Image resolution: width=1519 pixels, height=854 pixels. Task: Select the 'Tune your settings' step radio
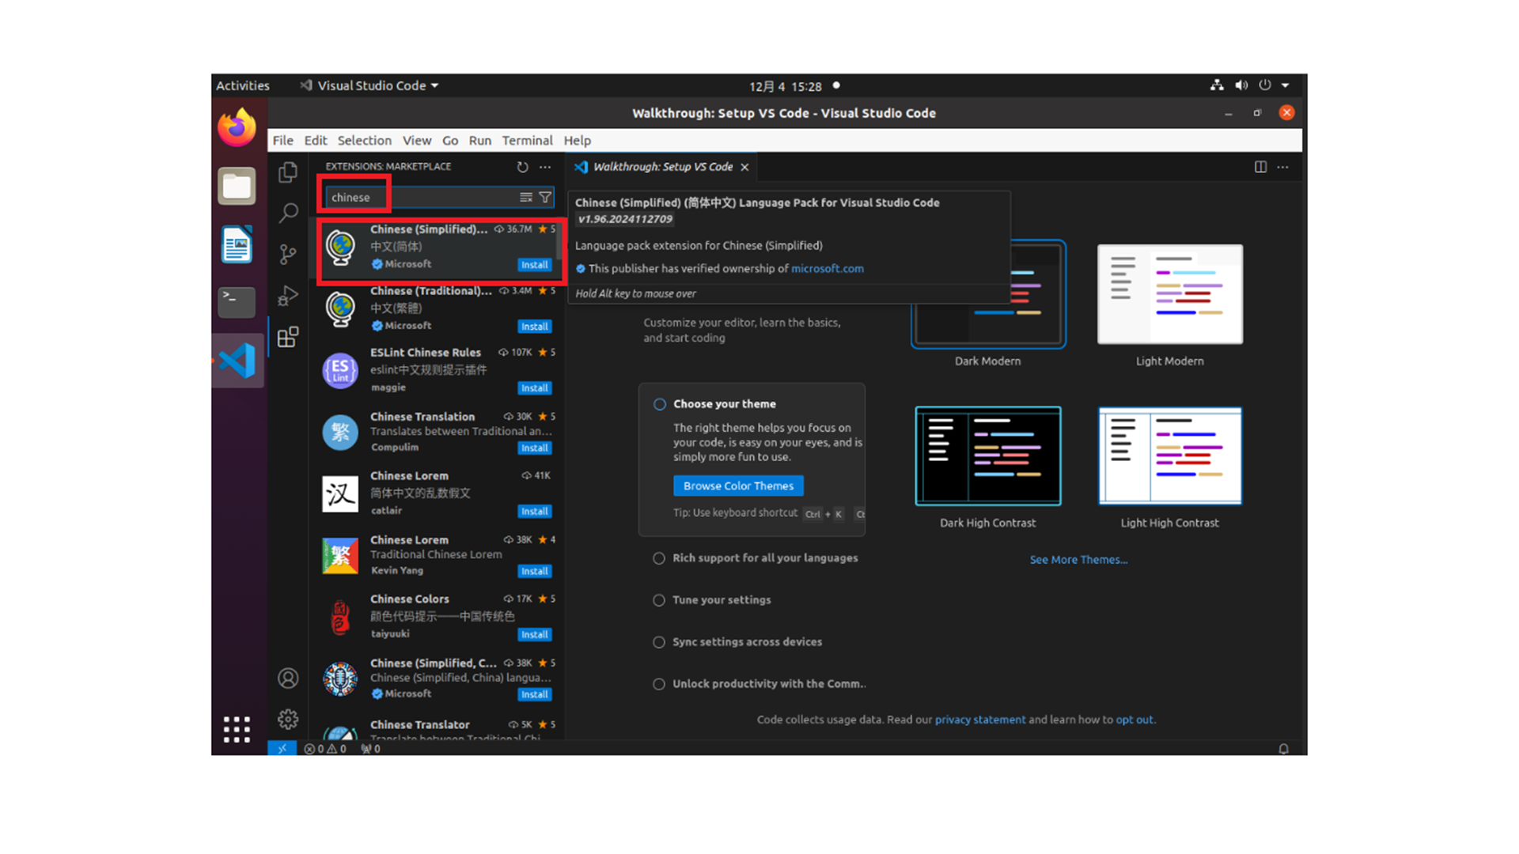click(658, 600)
